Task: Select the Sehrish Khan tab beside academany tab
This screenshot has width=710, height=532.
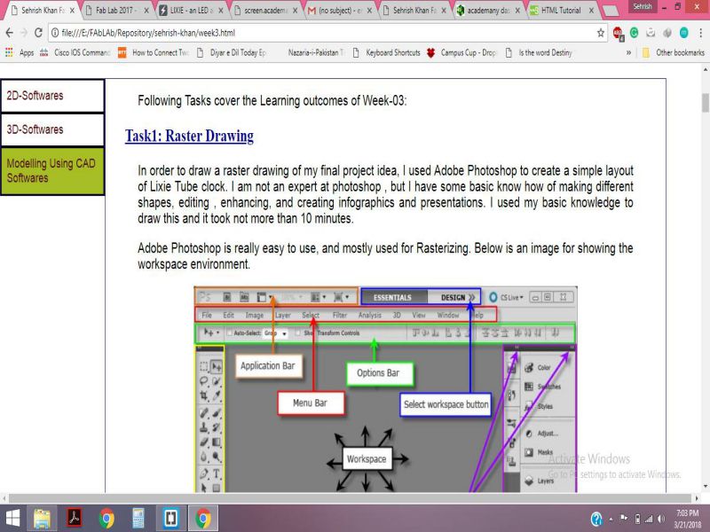Action: pos(414,11)
